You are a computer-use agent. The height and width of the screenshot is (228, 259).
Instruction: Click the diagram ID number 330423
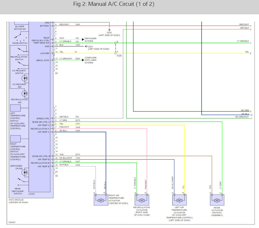[x=12, y=222]
